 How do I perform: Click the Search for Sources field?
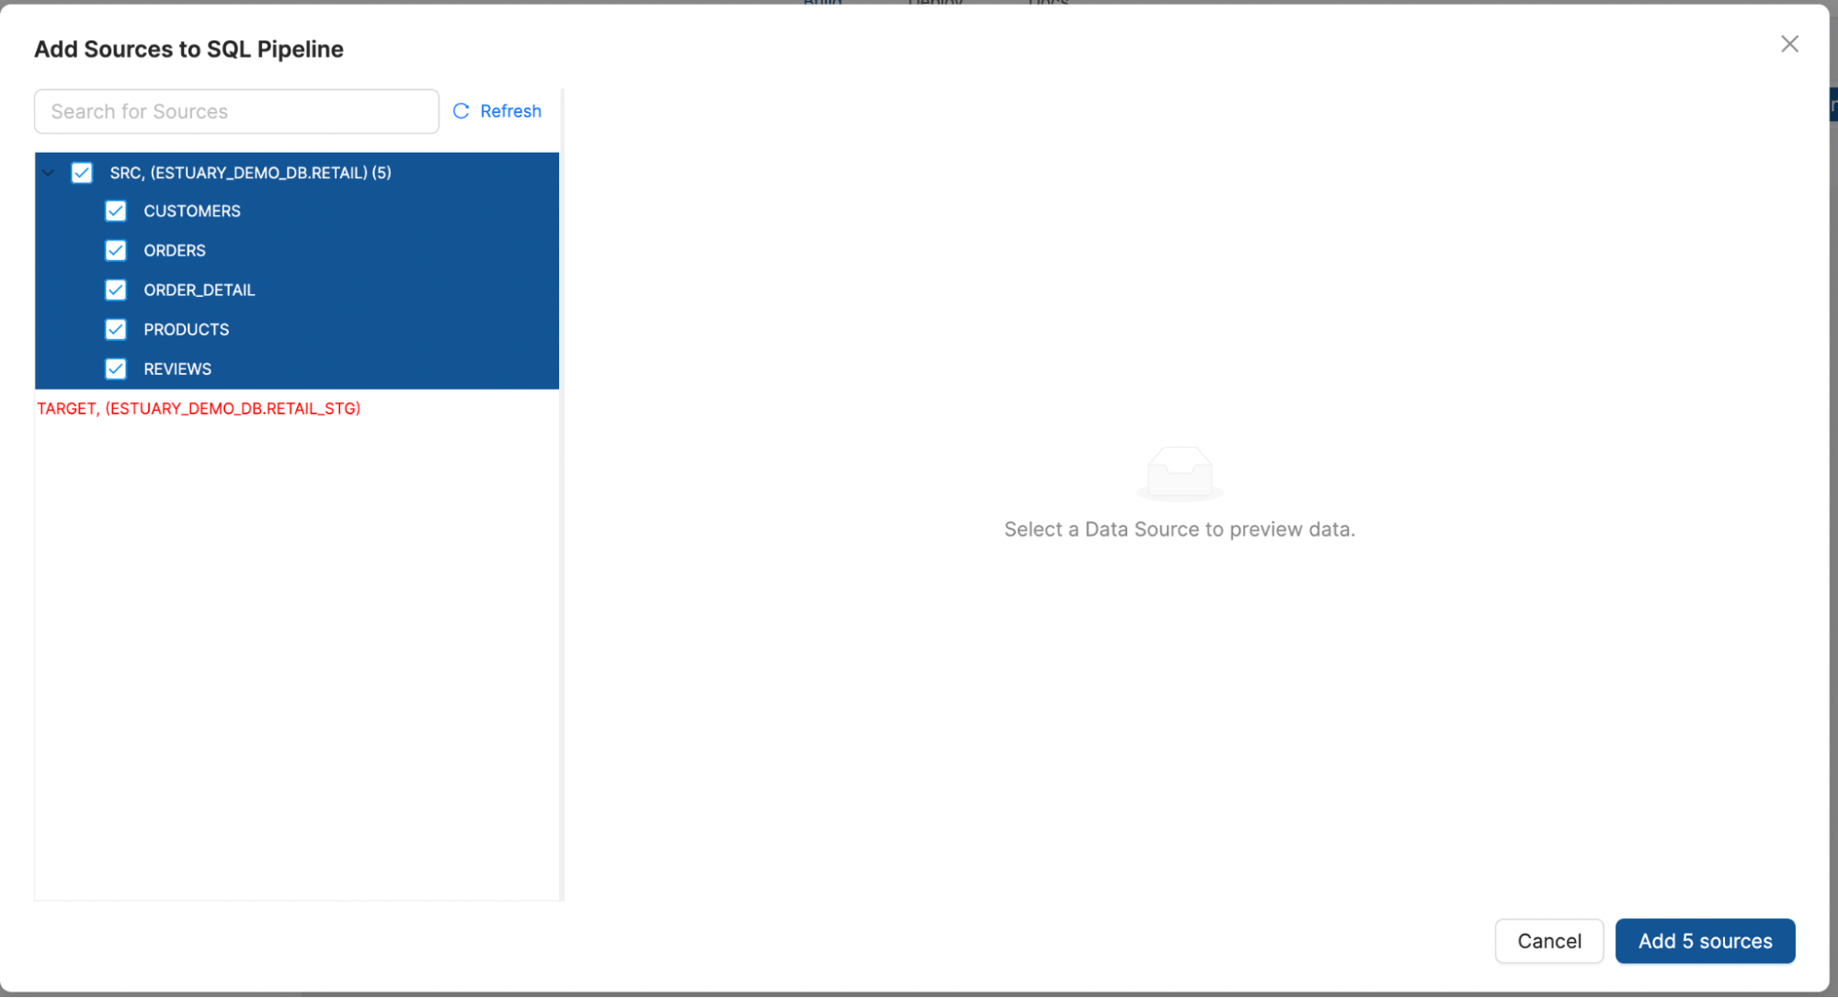pyautogui.click(x=236, y=110)
